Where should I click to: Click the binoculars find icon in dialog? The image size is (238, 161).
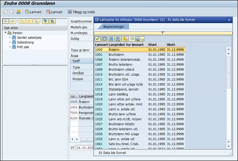[111, 39]
